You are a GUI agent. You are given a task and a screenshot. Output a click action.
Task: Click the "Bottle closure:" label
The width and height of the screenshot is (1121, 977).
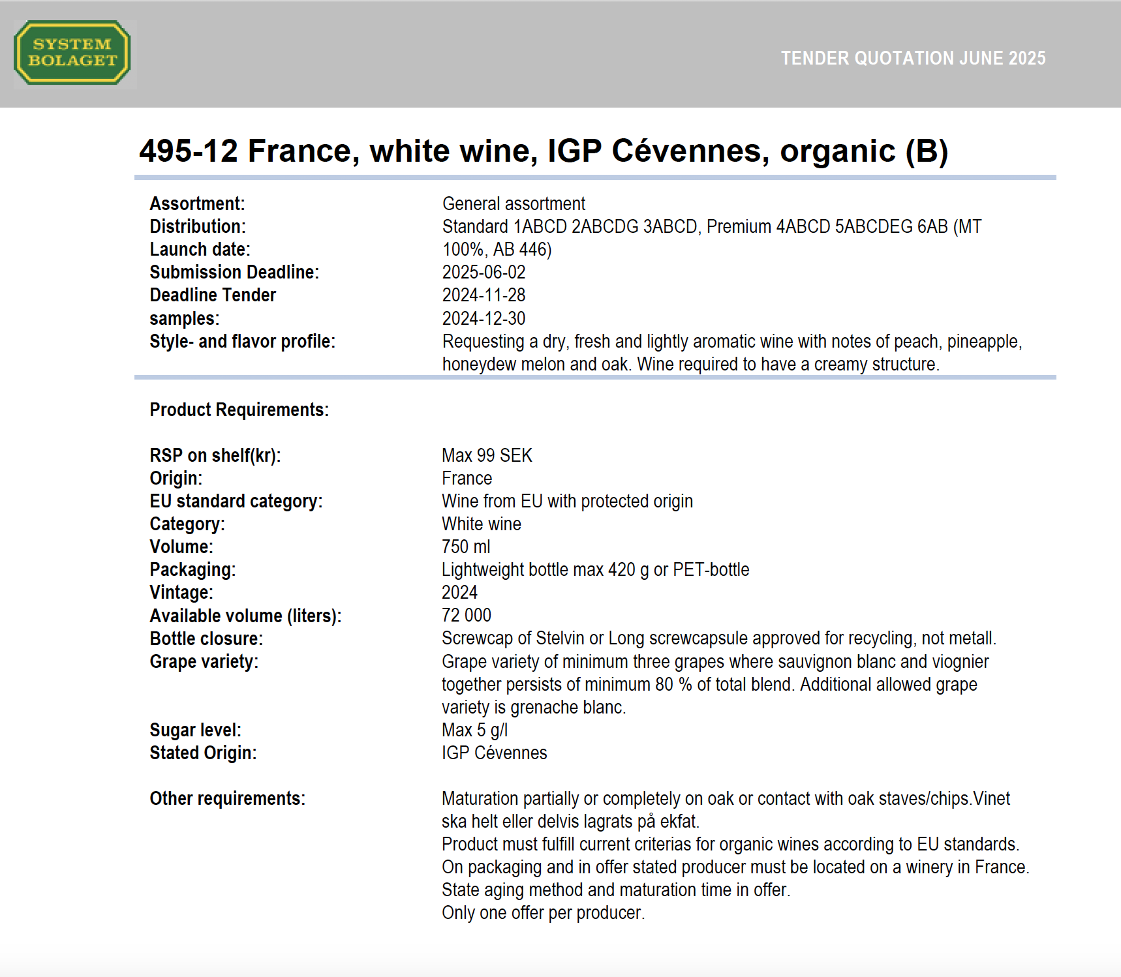tap(206, 639)
